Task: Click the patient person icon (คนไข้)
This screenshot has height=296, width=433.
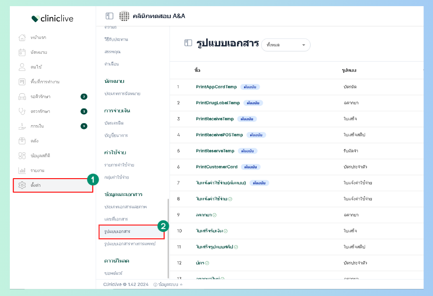Action: pos(22,67)
